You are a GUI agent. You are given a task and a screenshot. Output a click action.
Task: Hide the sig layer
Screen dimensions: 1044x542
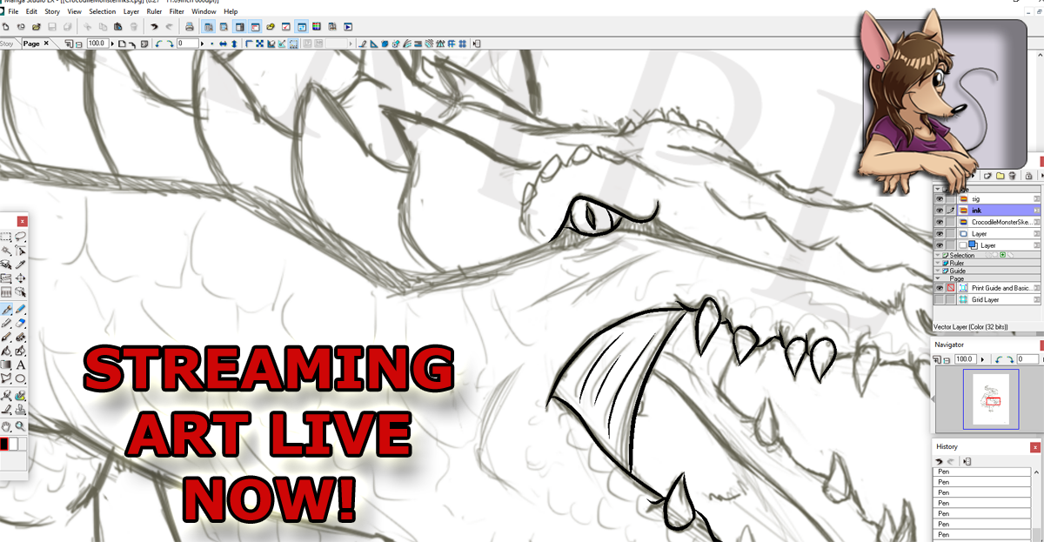(940, 199)
